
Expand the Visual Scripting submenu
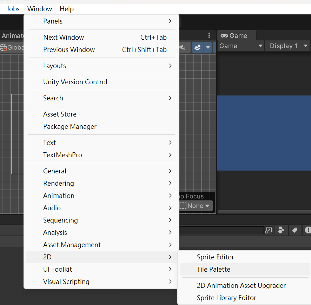tap(101, 281)
